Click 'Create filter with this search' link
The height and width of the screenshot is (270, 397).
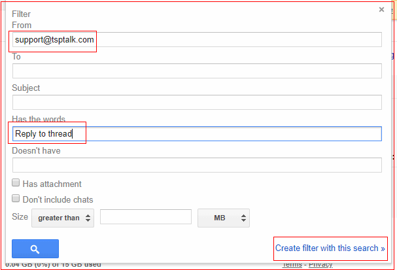(330, 248)
